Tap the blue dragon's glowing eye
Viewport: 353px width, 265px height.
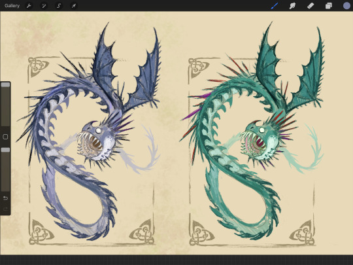98,130
